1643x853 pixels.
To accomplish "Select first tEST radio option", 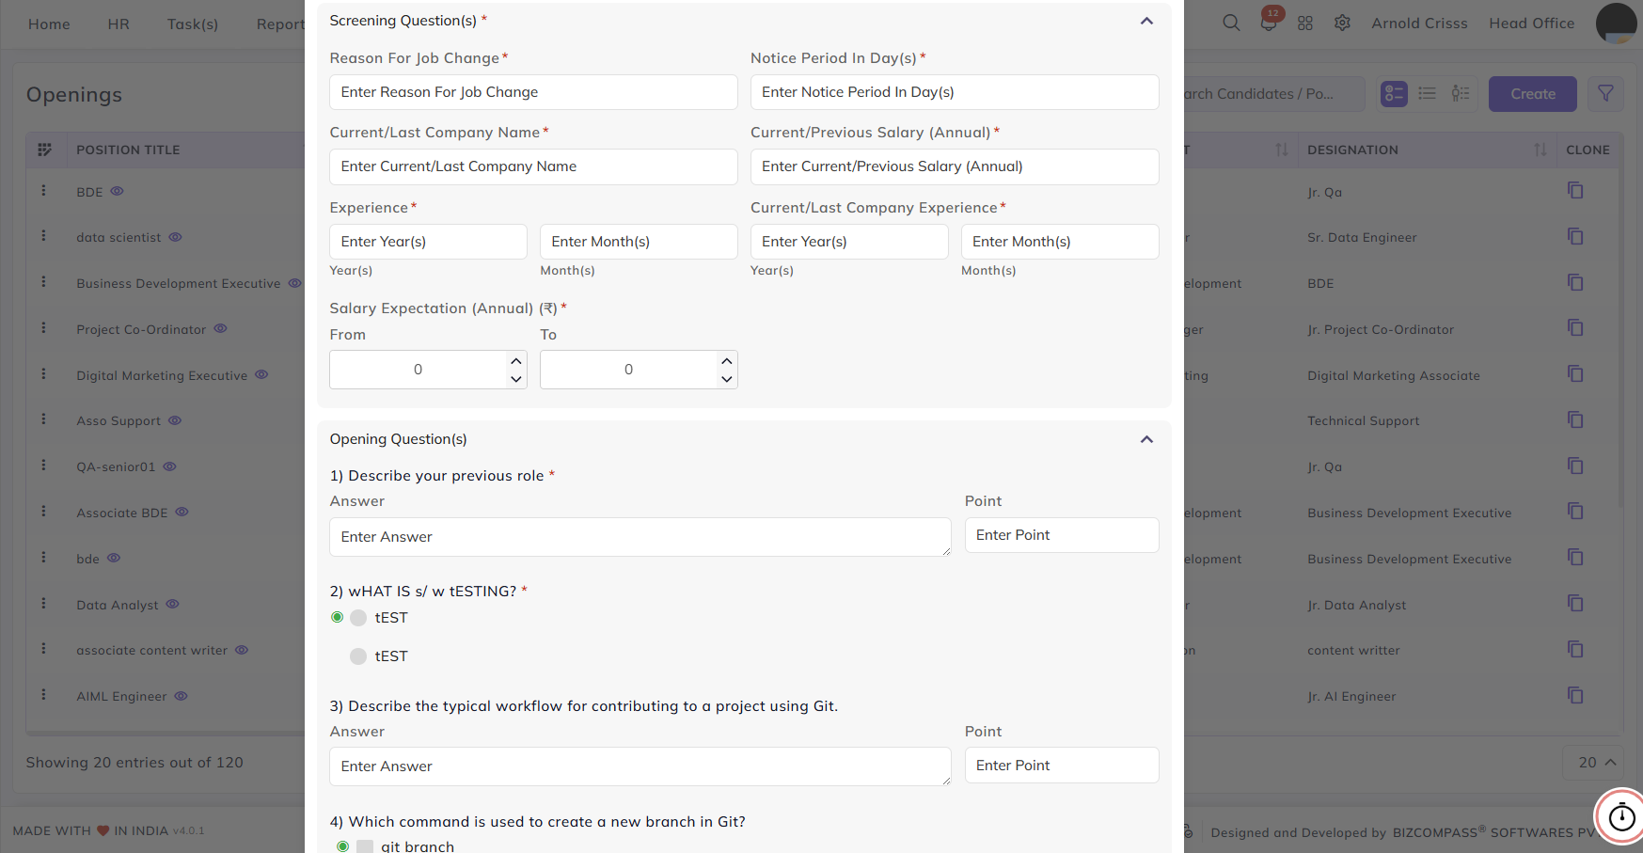I will pyautogui.click(x=358, y=618).
